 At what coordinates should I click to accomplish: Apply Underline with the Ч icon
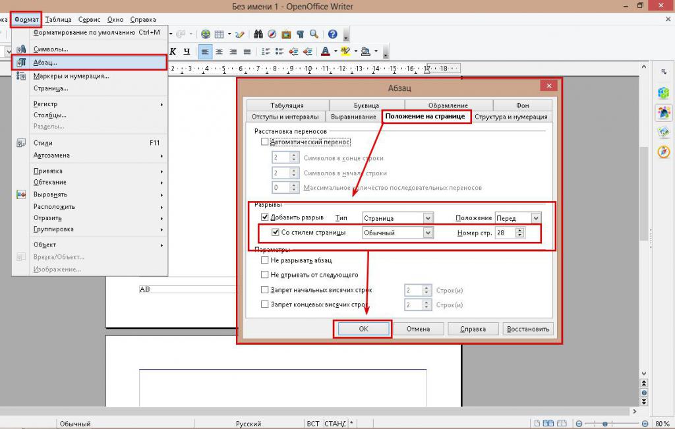pos(187,51)
